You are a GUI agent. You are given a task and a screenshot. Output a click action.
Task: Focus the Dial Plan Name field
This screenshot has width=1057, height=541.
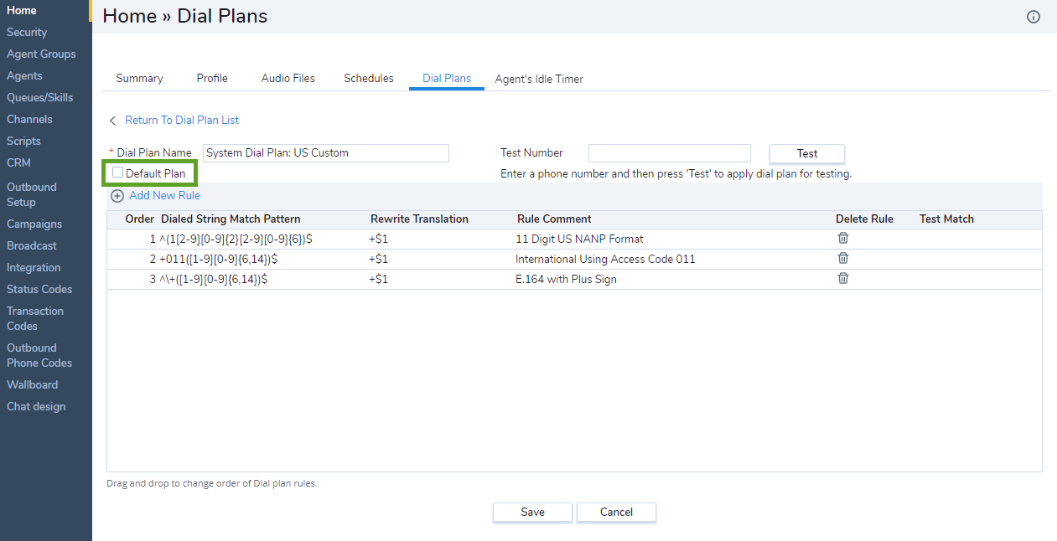click(326, 153)
